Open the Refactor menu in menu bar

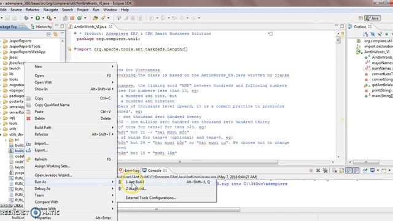[x=33, y=10]
